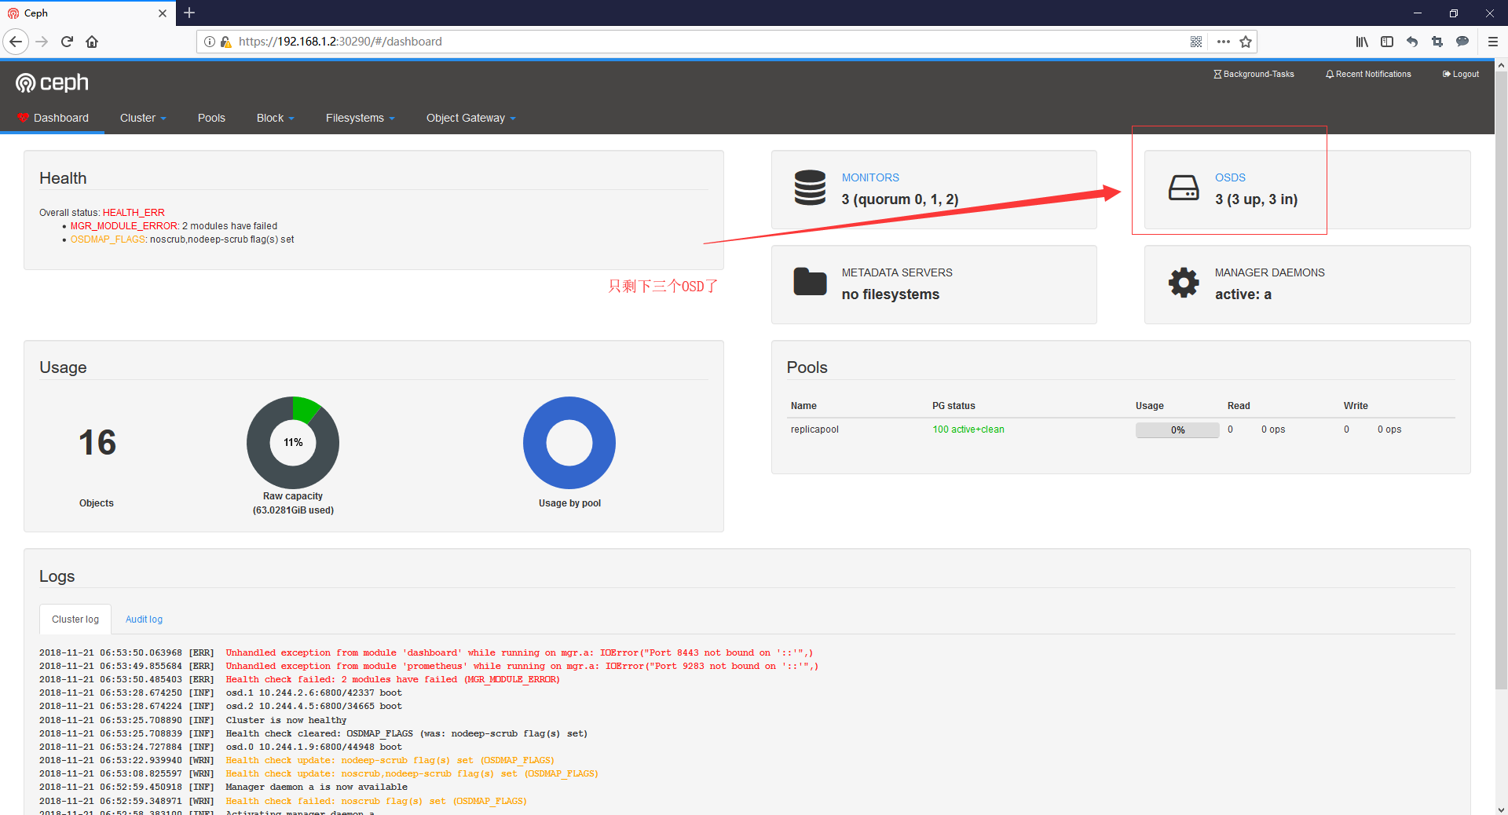The image size is (1508, 815).
Task: Expand the Object Gateway dropdown menu
Action: point(470,118)
